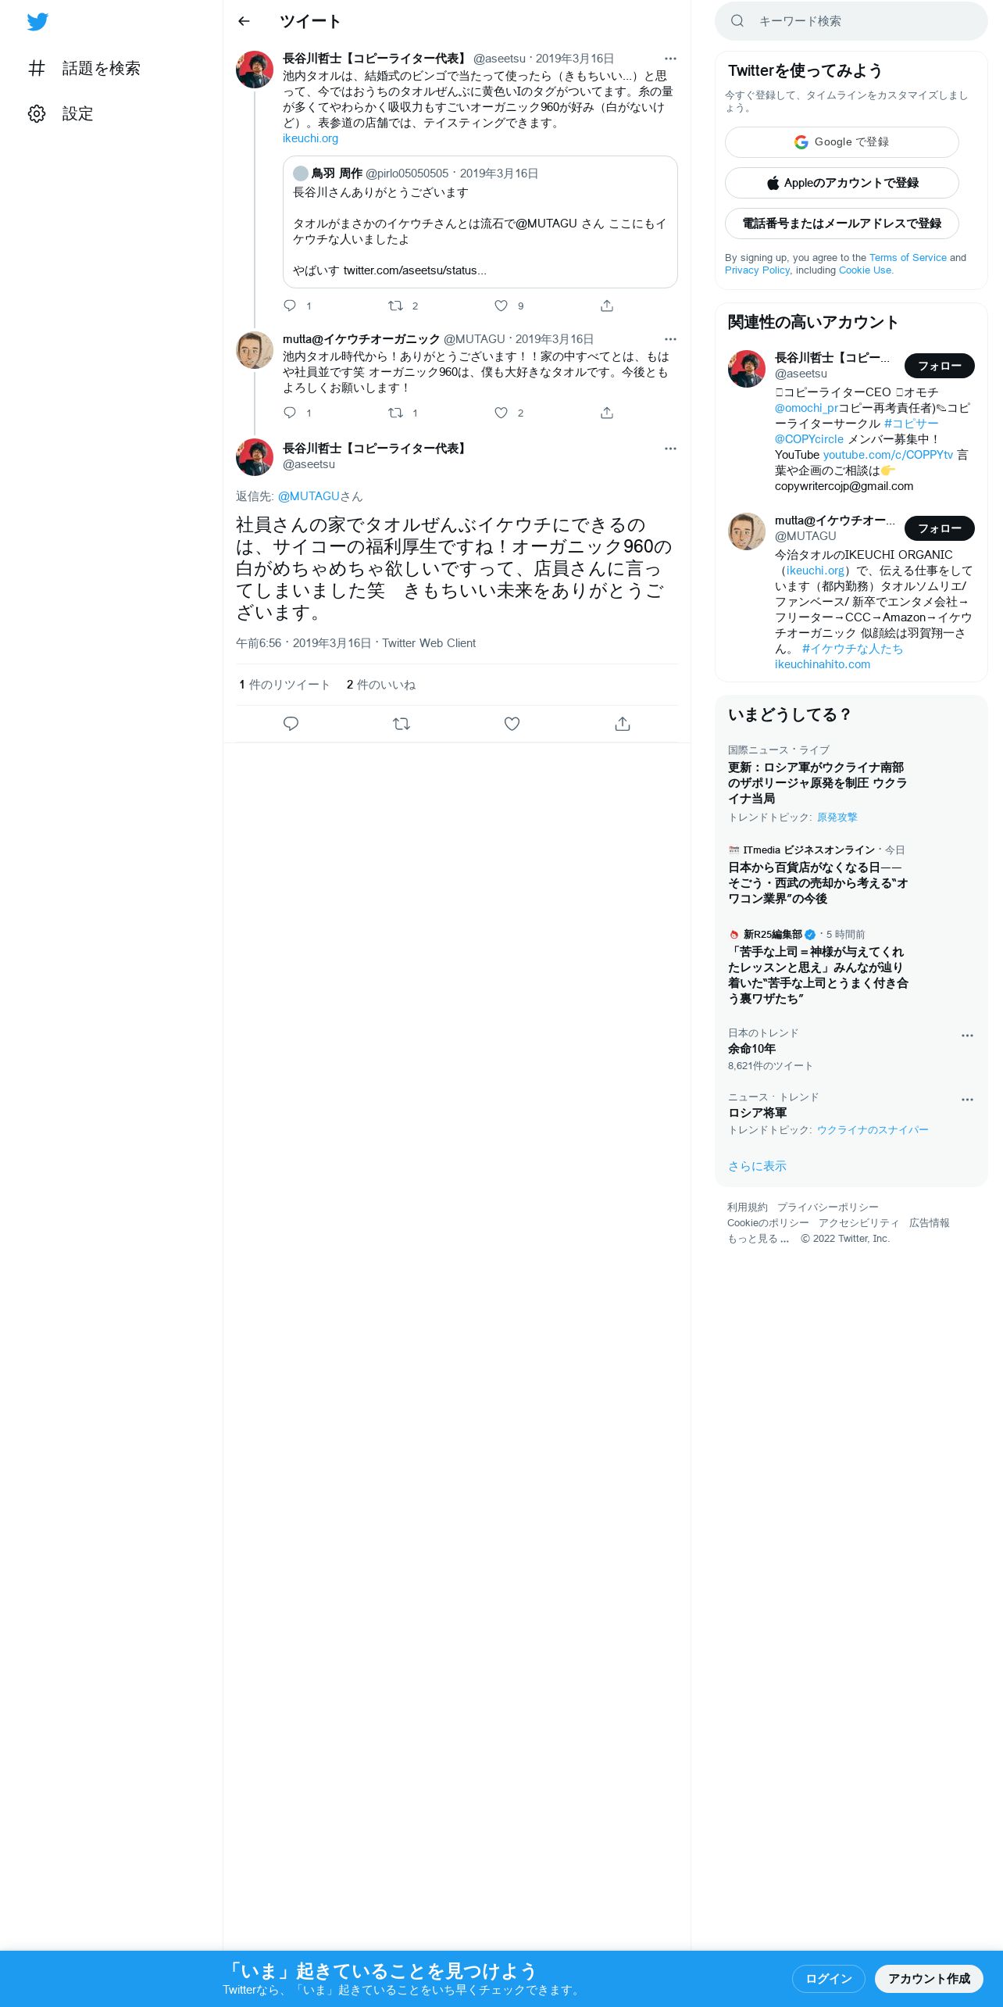Like the main tweet with heart icon
1003x2007 pixels.
point(512,724)
